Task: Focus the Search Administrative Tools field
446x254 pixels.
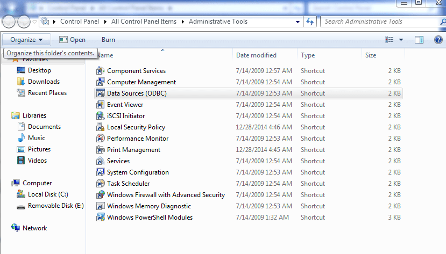Action: point(380,21)
